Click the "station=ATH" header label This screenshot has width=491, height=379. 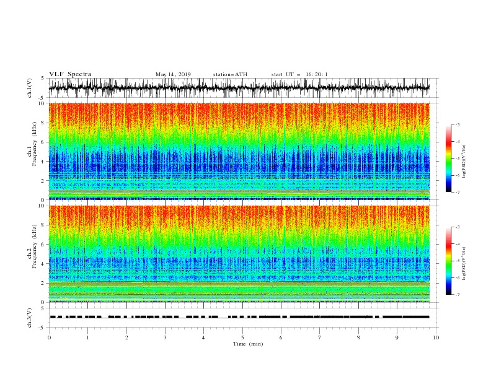230,74
